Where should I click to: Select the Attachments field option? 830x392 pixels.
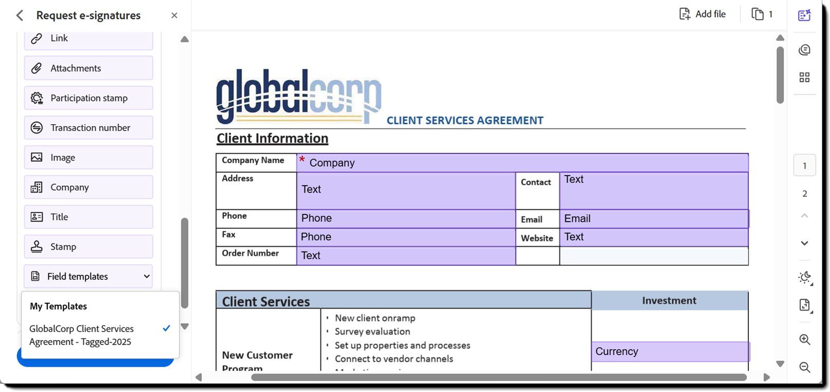88,68
